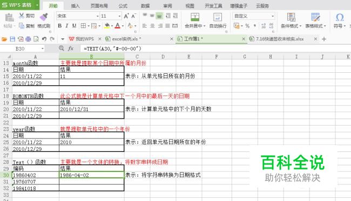Open Table Style (表格样式) menu
The width and height of the screenshot is (351, 201).
pyautogui.click(x=316, y=20)
